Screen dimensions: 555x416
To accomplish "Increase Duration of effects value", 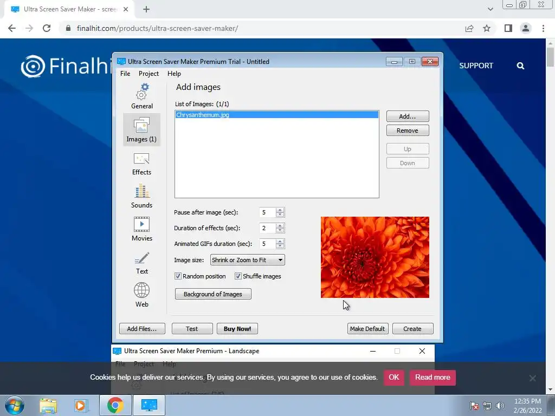I will click(280, 226).
